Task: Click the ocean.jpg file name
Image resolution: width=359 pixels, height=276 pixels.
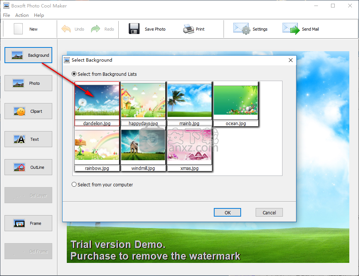Action: coord(236,124)
